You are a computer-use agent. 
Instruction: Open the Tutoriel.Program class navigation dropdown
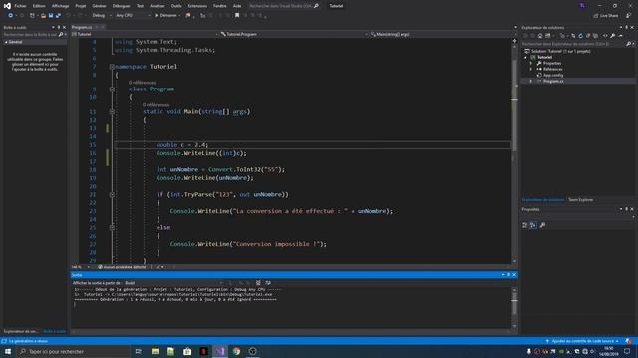tap(293, 35)
